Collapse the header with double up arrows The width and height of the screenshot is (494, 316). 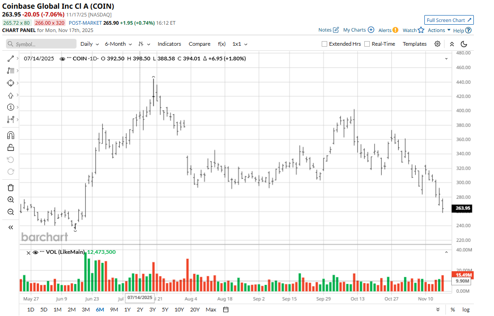(452, 44)
